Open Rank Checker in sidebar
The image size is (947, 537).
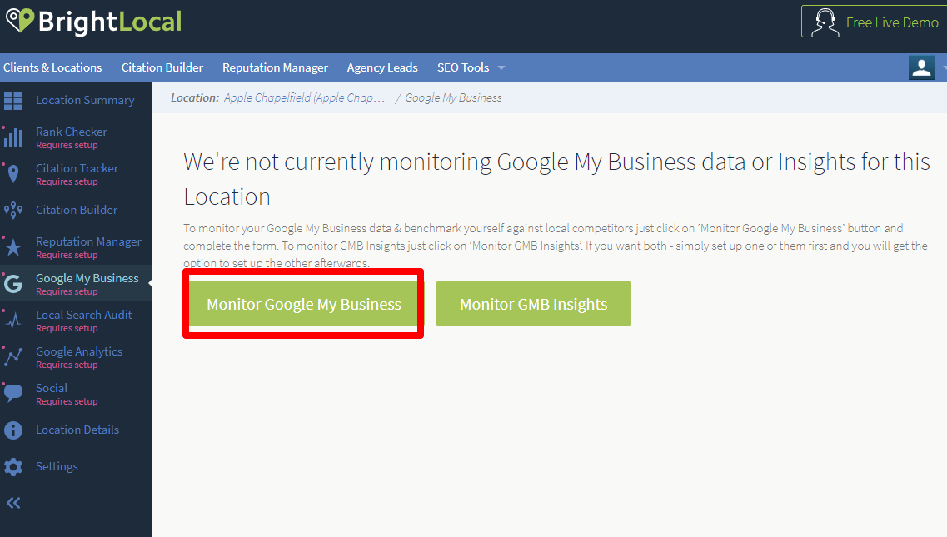pyautogui.click(x=72, y=132)
